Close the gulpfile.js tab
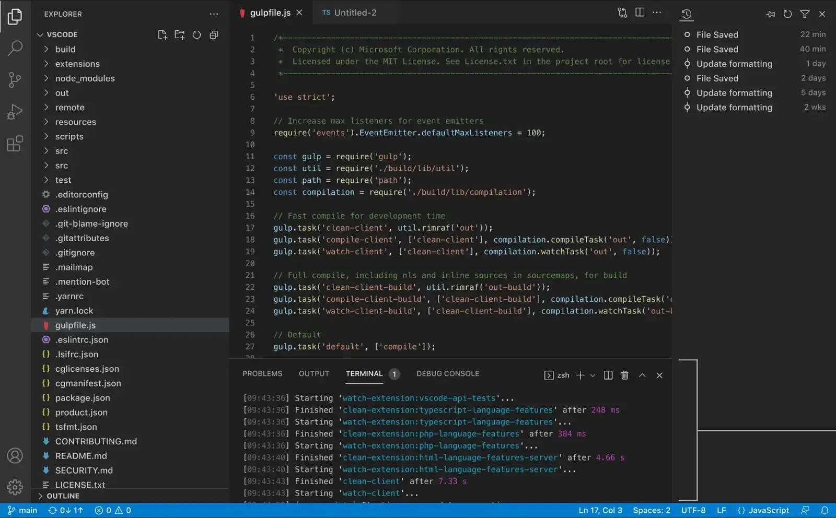Image resolution: width=836 pixels, height=518 pixels. click(299, 13)
